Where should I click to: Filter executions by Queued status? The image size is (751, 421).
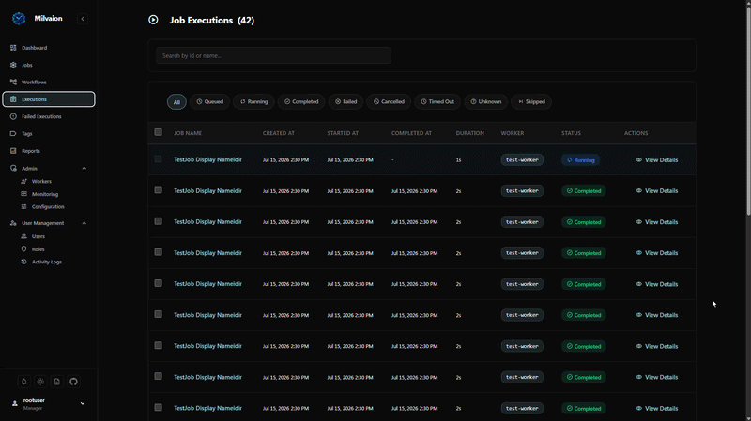[209, 102]
